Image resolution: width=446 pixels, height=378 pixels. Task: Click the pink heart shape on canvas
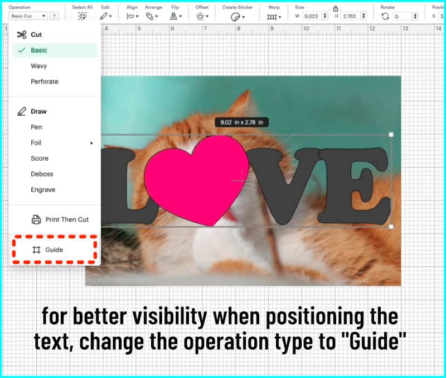pyautogui.click(x=196, y=179)
